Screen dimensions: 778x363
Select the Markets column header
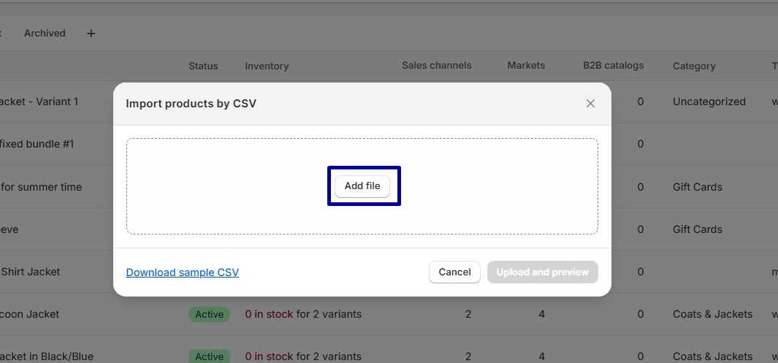(x=526, y=66)
